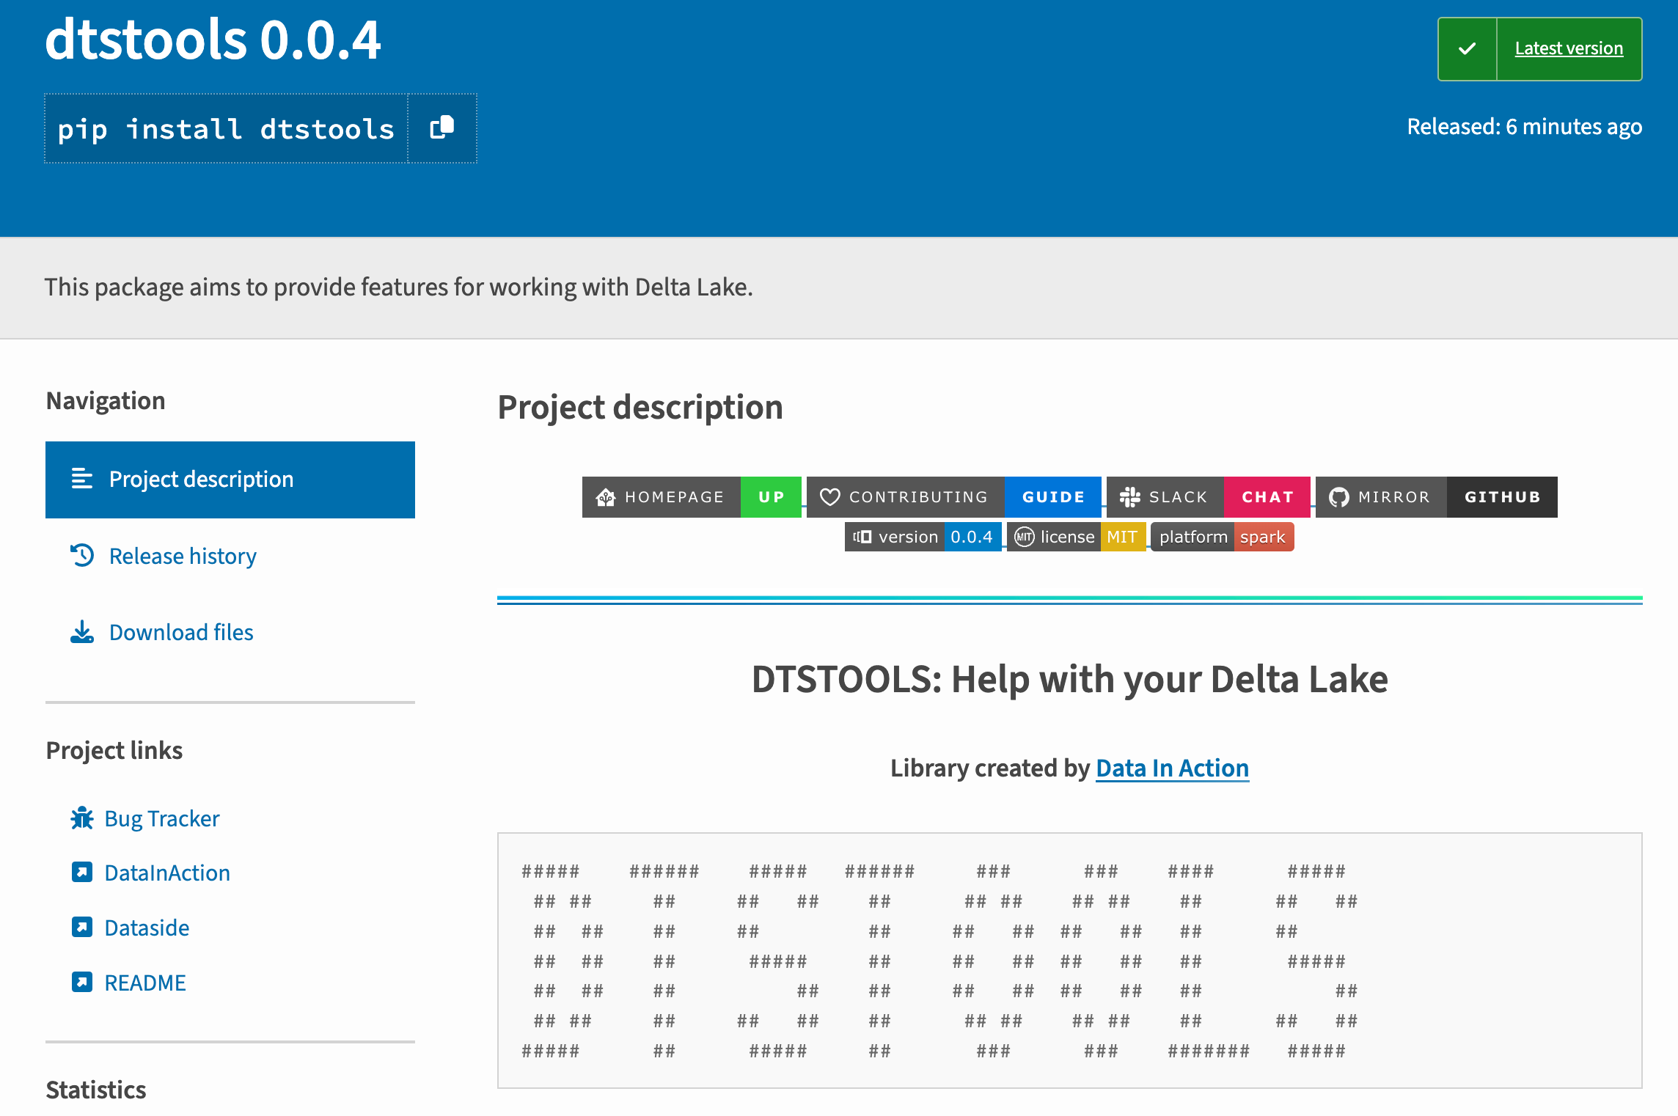Viewport: 1678px width, 1116px height.
Task: Click the package summary about Delta Lake
Action: pos(398,287)
